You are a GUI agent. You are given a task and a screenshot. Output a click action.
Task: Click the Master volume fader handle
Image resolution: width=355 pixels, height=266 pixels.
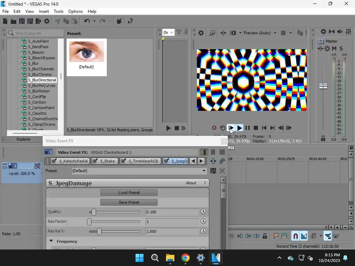pyautogui.click(x=323, y=86)
